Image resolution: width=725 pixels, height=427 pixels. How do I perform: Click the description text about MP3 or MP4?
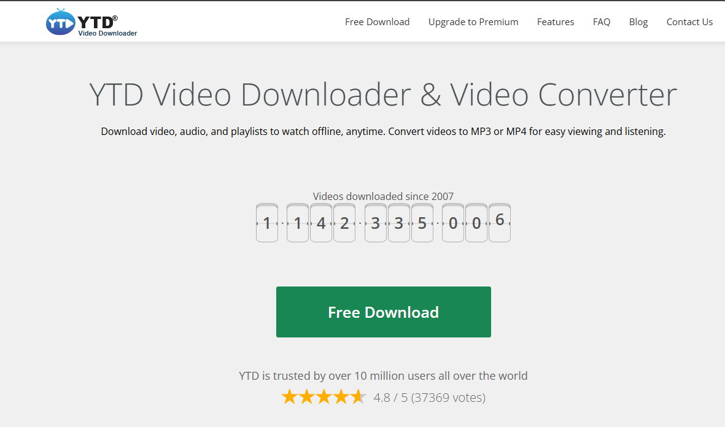tap(383, 132)
